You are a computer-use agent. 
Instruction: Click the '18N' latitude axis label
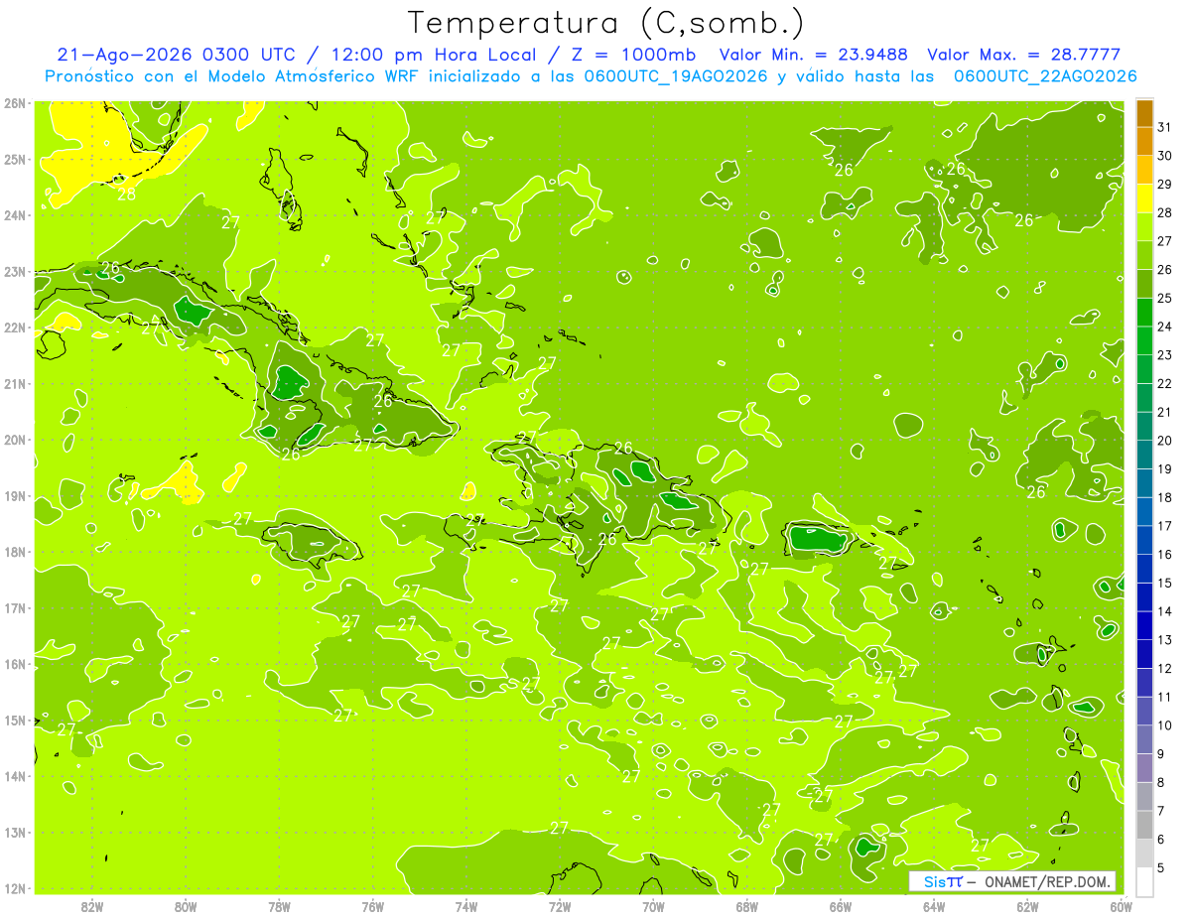[15, 552]
